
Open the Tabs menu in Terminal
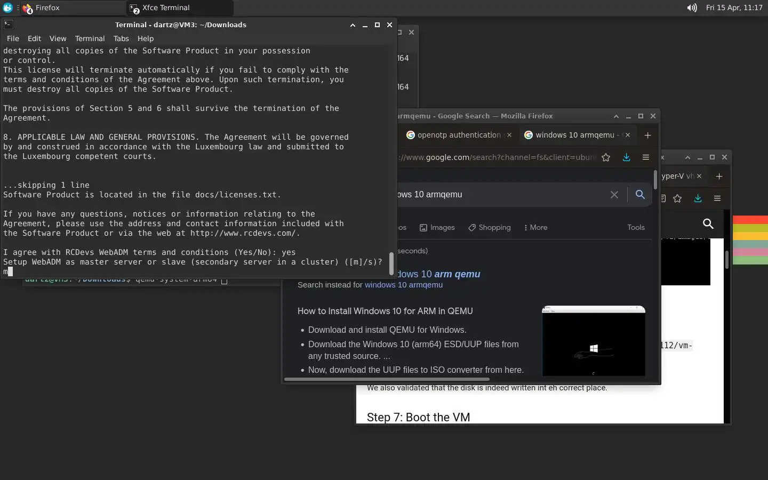pos(121,38)
